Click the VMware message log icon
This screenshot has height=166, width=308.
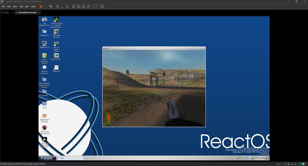pyautogui.click(x=303, y=164)
